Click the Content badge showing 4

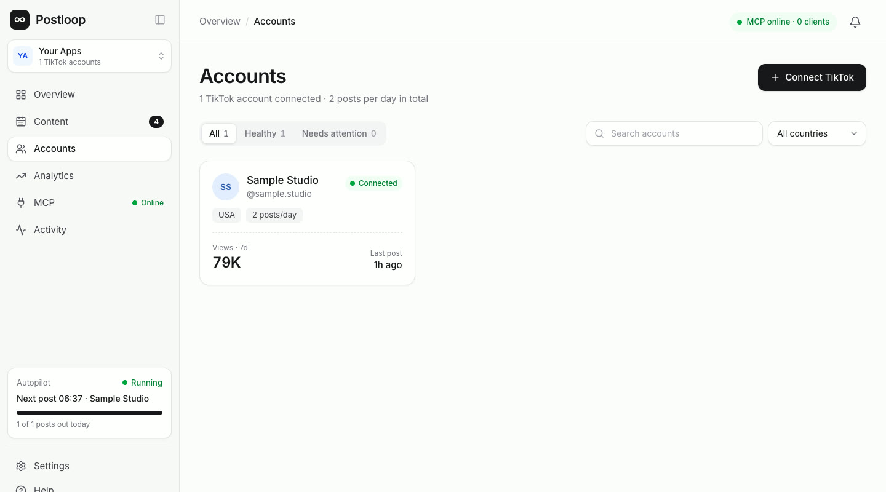pyautogui.click(x=156, y=122)
